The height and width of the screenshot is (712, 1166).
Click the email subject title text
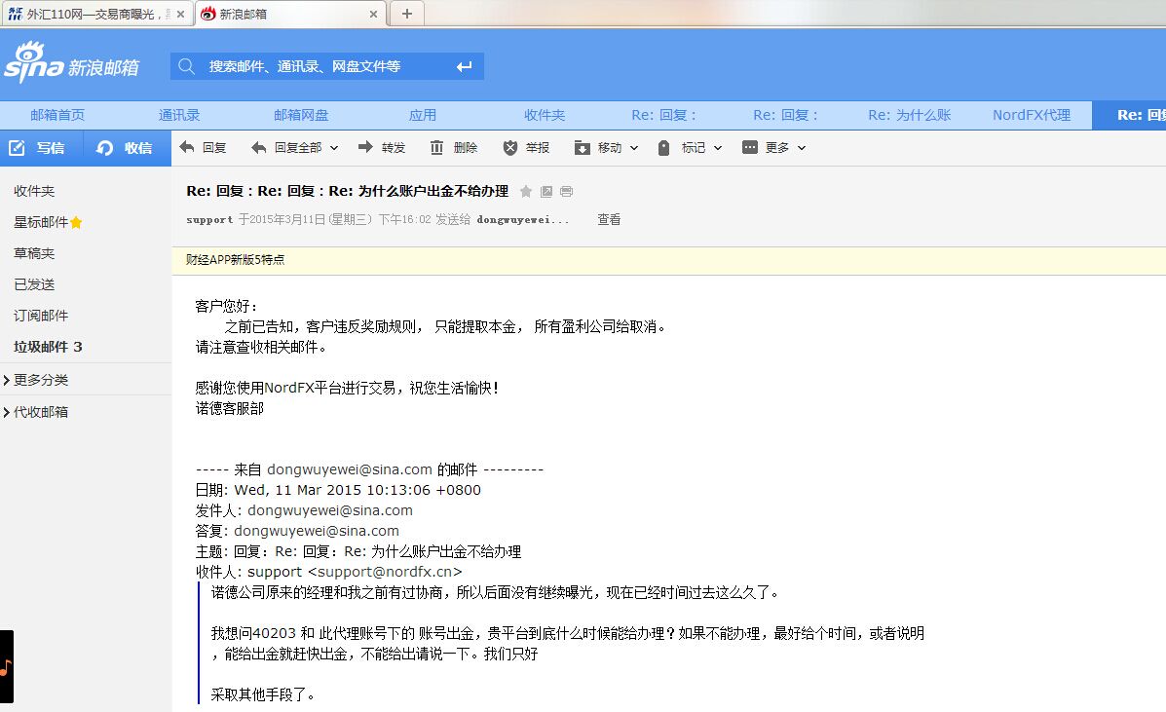(348, 191)
